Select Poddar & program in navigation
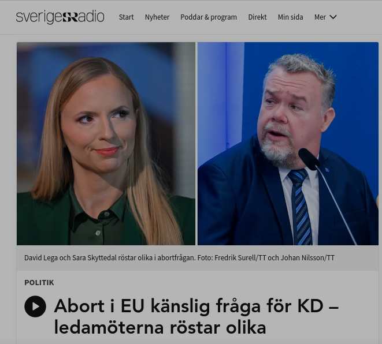Image resolution: width=382 pixels, height=344 pixels. point(209,17)
